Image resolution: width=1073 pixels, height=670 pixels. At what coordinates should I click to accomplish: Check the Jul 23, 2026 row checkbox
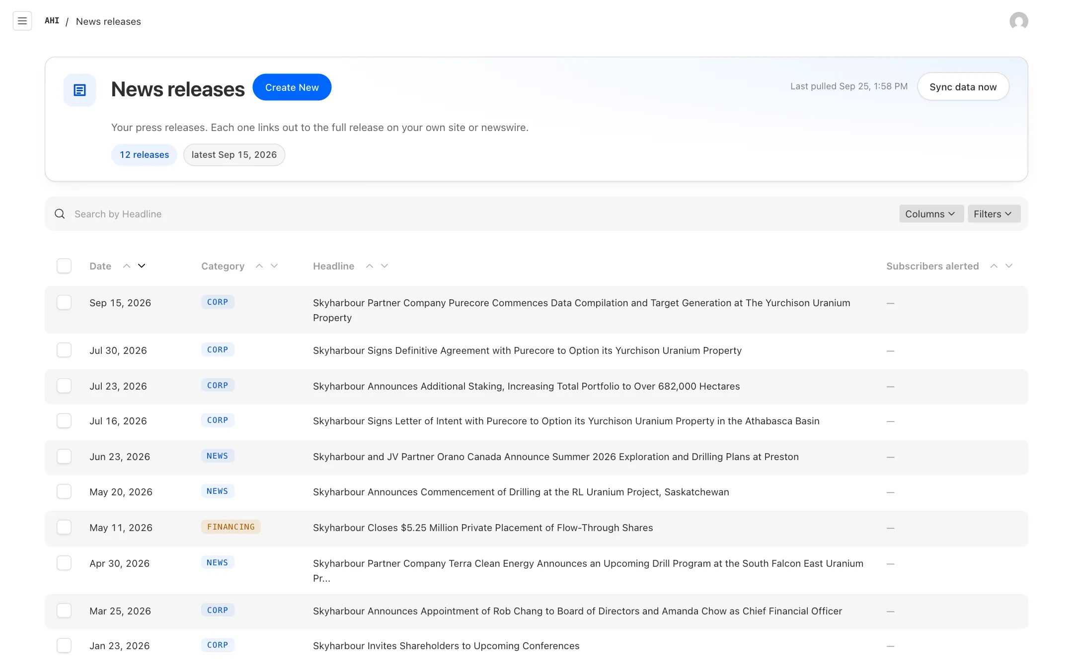click(x=64, y=386)
